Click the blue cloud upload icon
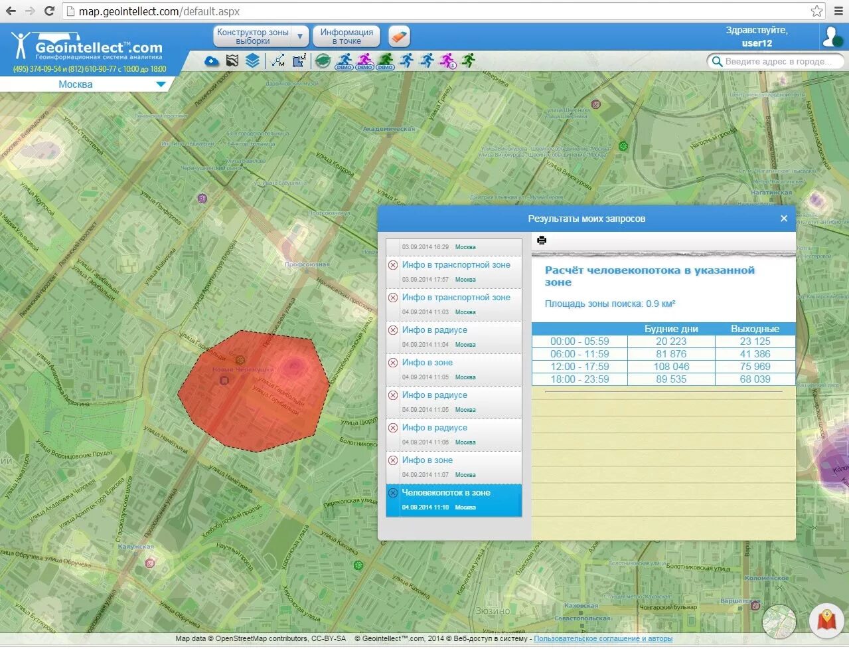 coord(212,61)
